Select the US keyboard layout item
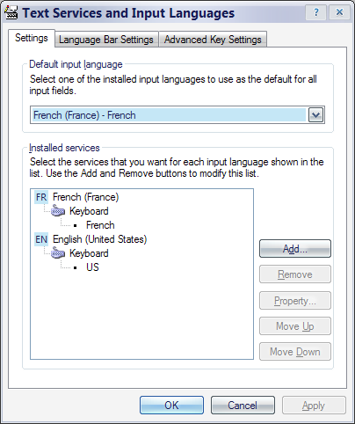This screenshot has height=424, width=355. pos(92,267)
